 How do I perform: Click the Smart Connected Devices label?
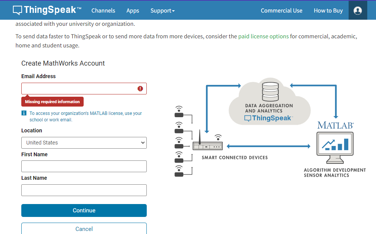click(x=235, y=157)
